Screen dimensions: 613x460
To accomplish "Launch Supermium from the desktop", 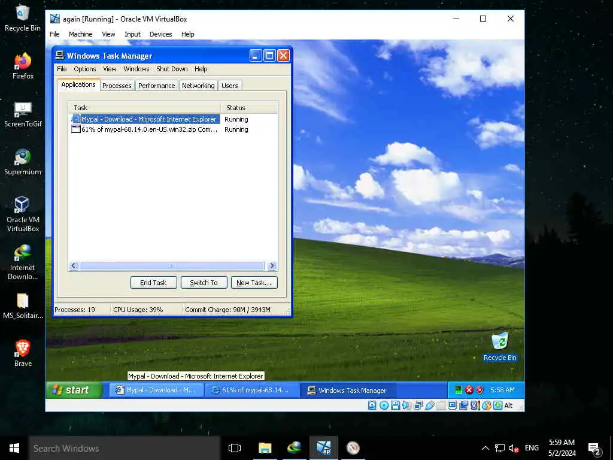I will pyautogui.click(x=23, y=162).
